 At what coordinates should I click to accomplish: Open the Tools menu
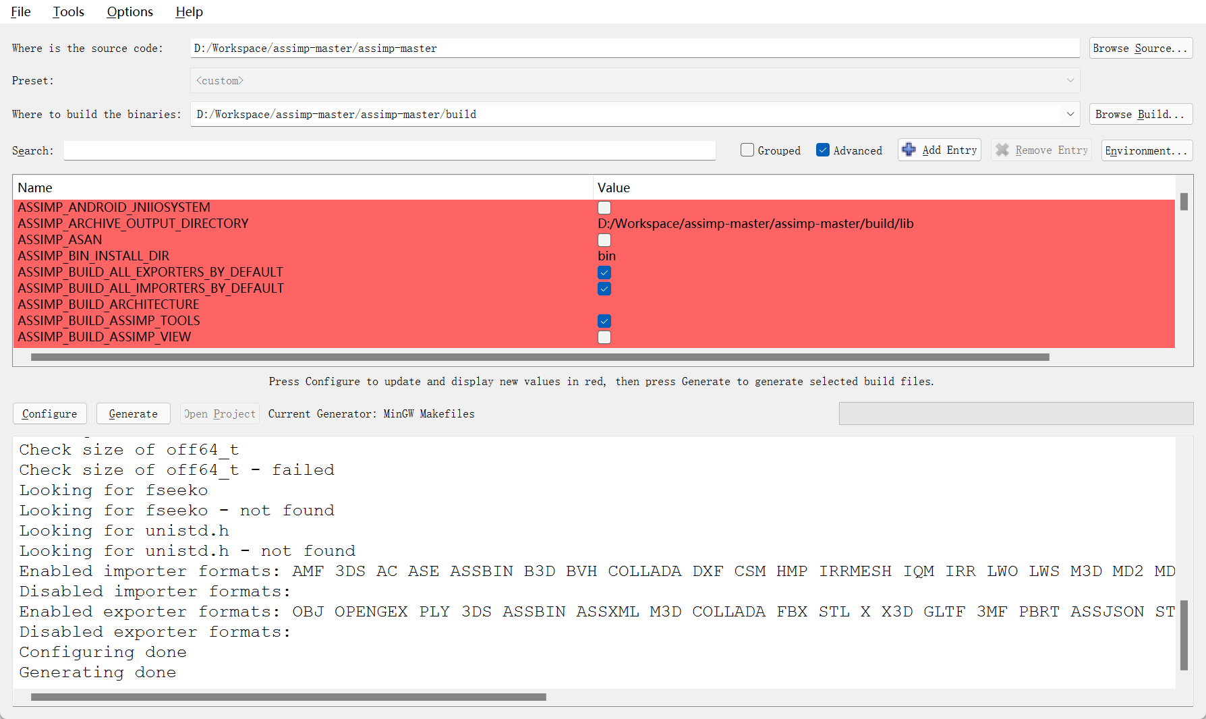coord(68,11)
